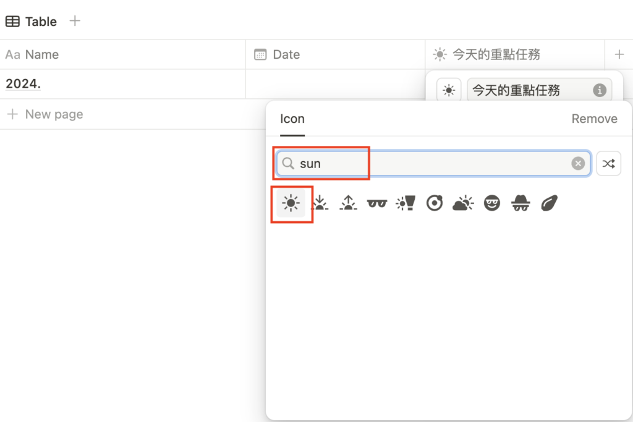Choose the smiley face with sunglasses icon
The width and height of the screenshot is (633, 422).
point(492,203)
